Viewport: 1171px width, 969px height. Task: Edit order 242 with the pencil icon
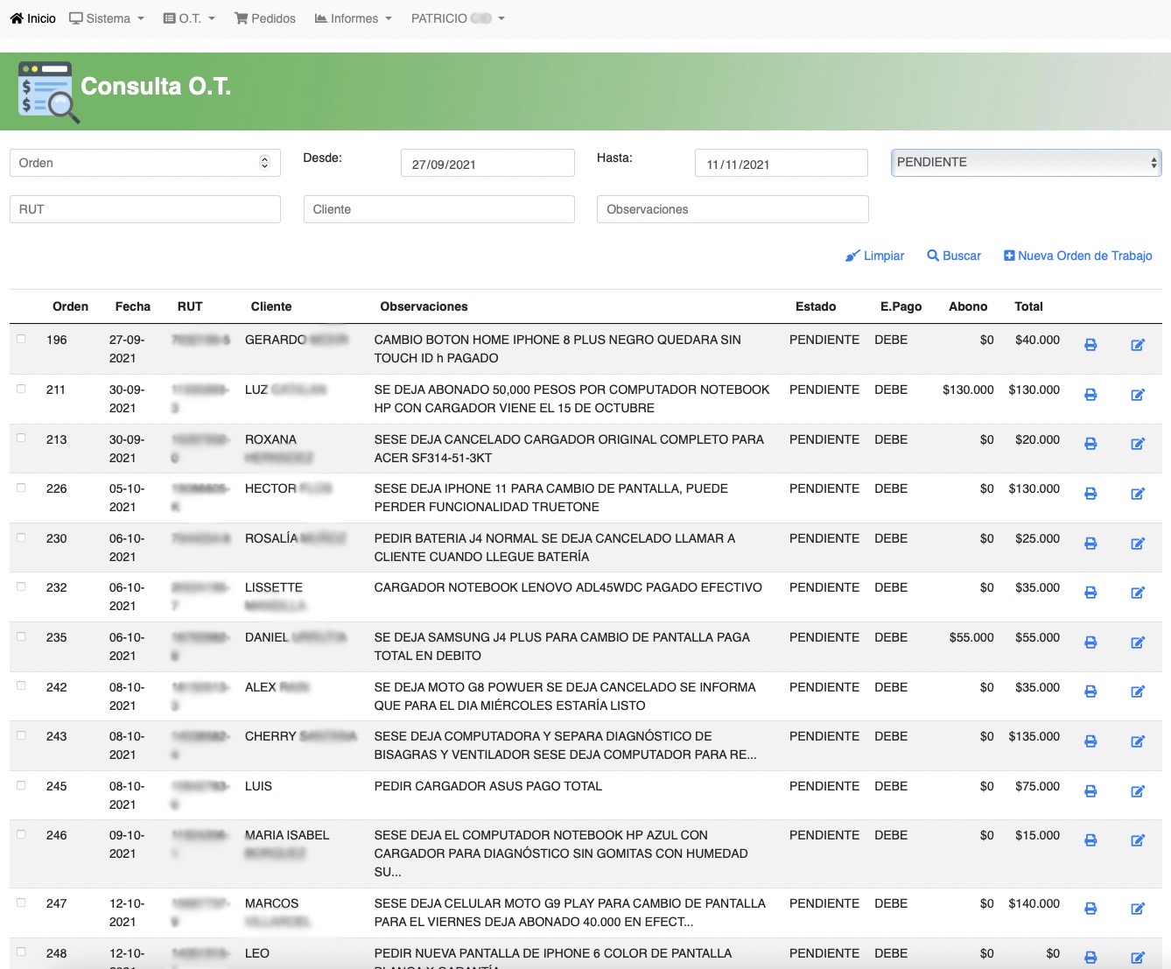1138,692
